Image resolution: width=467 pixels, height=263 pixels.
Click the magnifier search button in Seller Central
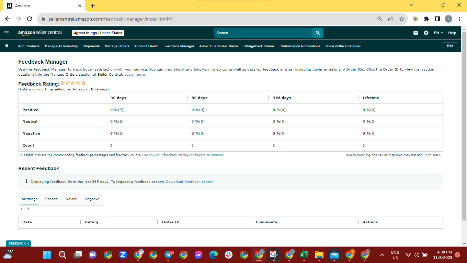[x=318, y=33]
